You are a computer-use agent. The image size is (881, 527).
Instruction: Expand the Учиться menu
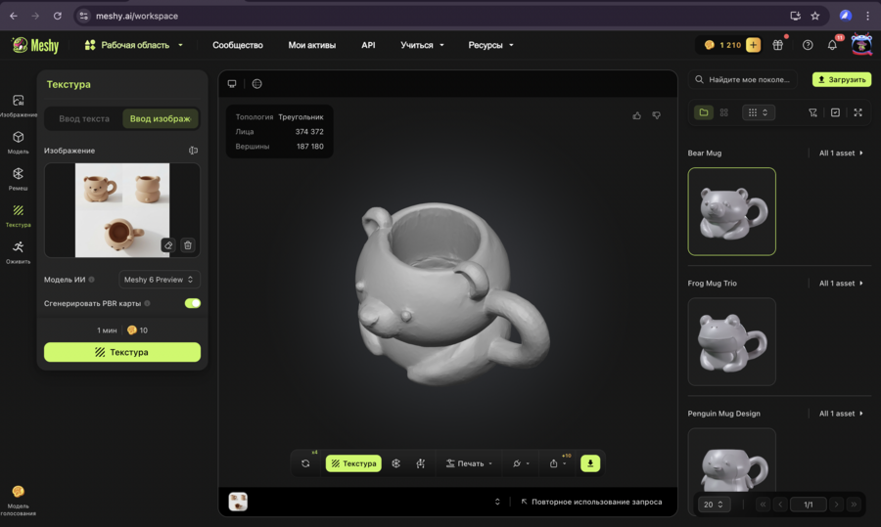pyautogui.click(x=422, y=45)
